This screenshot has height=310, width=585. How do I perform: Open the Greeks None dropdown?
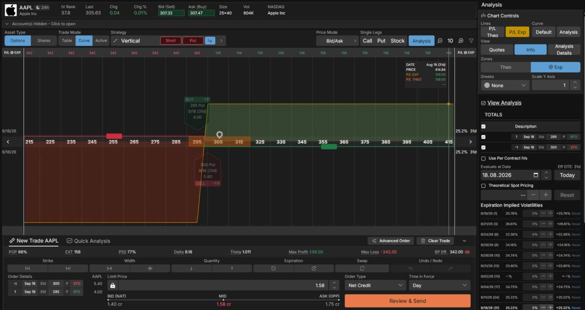tap(505, 85)
